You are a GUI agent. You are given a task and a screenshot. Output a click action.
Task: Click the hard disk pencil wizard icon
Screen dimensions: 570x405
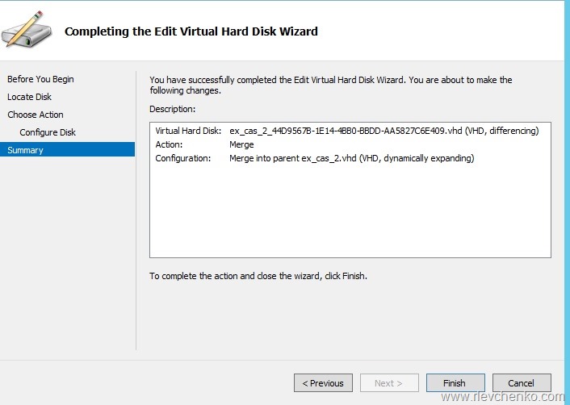[25, 29]
